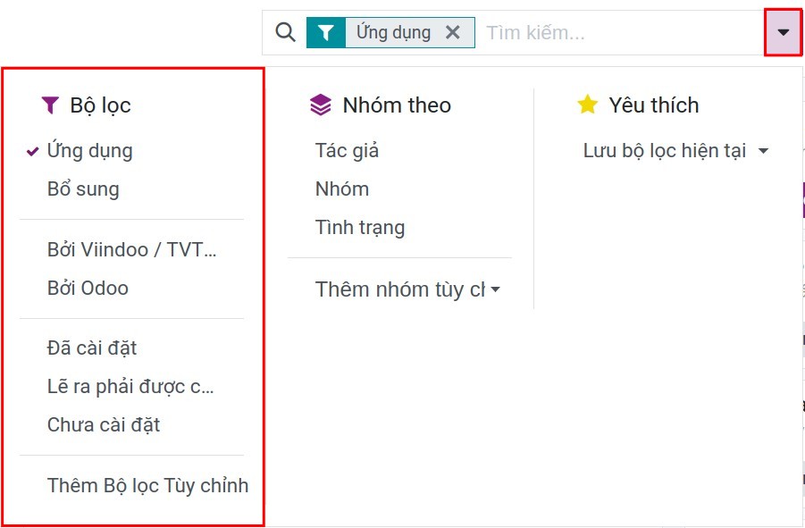This screenshot has width=805, height=528.
Task: Remove the Ứng dụng filter tag
Action: tap(452, 33)
